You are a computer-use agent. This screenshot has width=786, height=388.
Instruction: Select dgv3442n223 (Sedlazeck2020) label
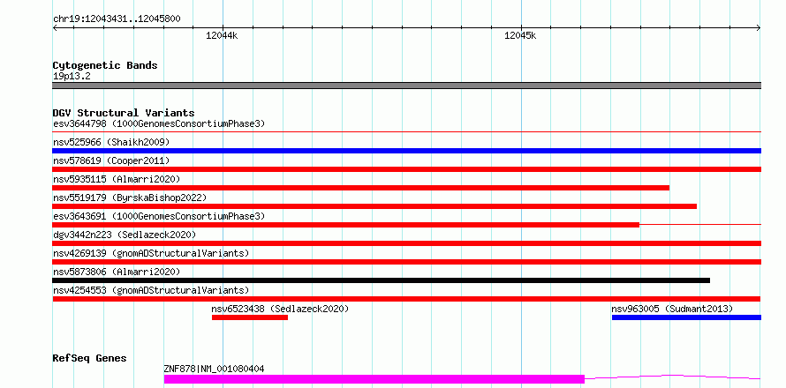click(125, 235)
